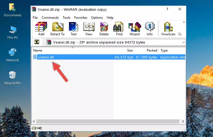This screenshot has width=213, height=137.
Task: Select the Recycle Bin desktop icon
Action: tap(13, 78)
